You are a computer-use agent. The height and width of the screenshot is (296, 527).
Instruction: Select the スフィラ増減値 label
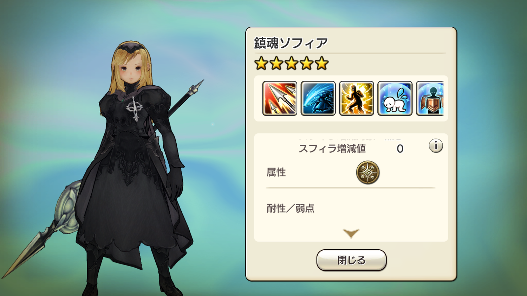(x=332, y=149)
